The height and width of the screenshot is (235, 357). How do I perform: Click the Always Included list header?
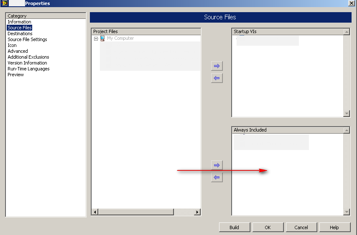(288, 130)
